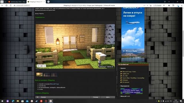Viewport: 184px width, 103px height.
Task: Click the Aeroflot advertisement banner
Action: coord(133,35)
